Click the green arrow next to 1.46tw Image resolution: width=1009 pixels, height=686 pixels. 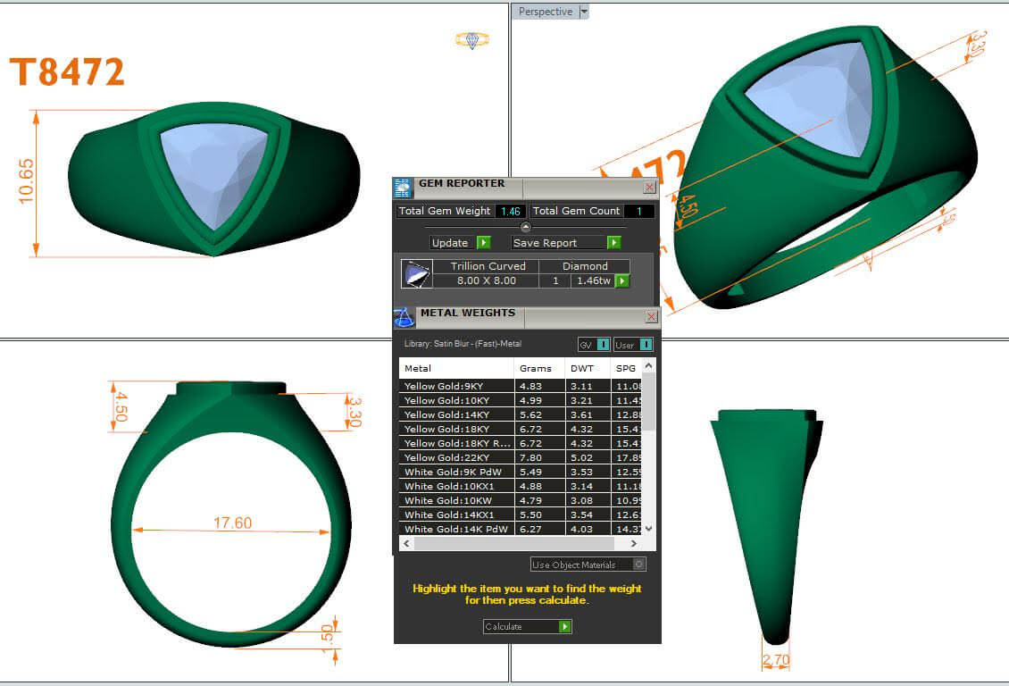click(x=622, y=281)
